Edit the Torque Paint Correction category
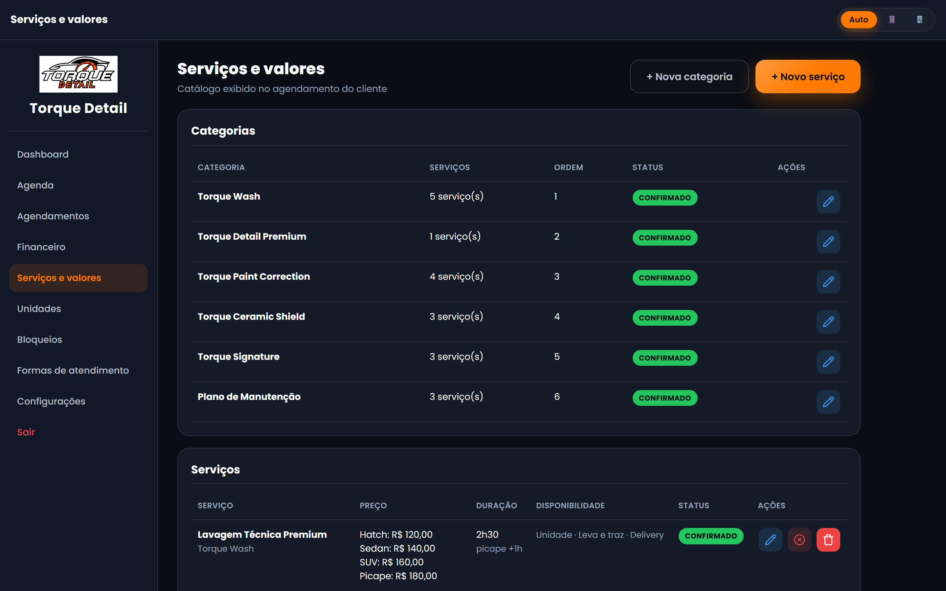This screenshot has width=946, height=591. pyautogui.click(x=828, y=282)
